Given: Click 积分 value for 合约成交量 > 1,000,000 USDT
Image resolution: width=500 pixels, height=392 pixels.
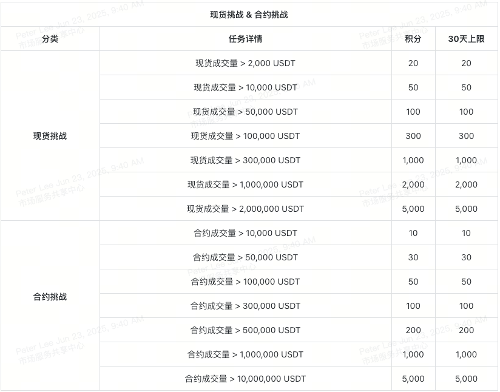Looking at the screenshot, I should pos(413,354).
